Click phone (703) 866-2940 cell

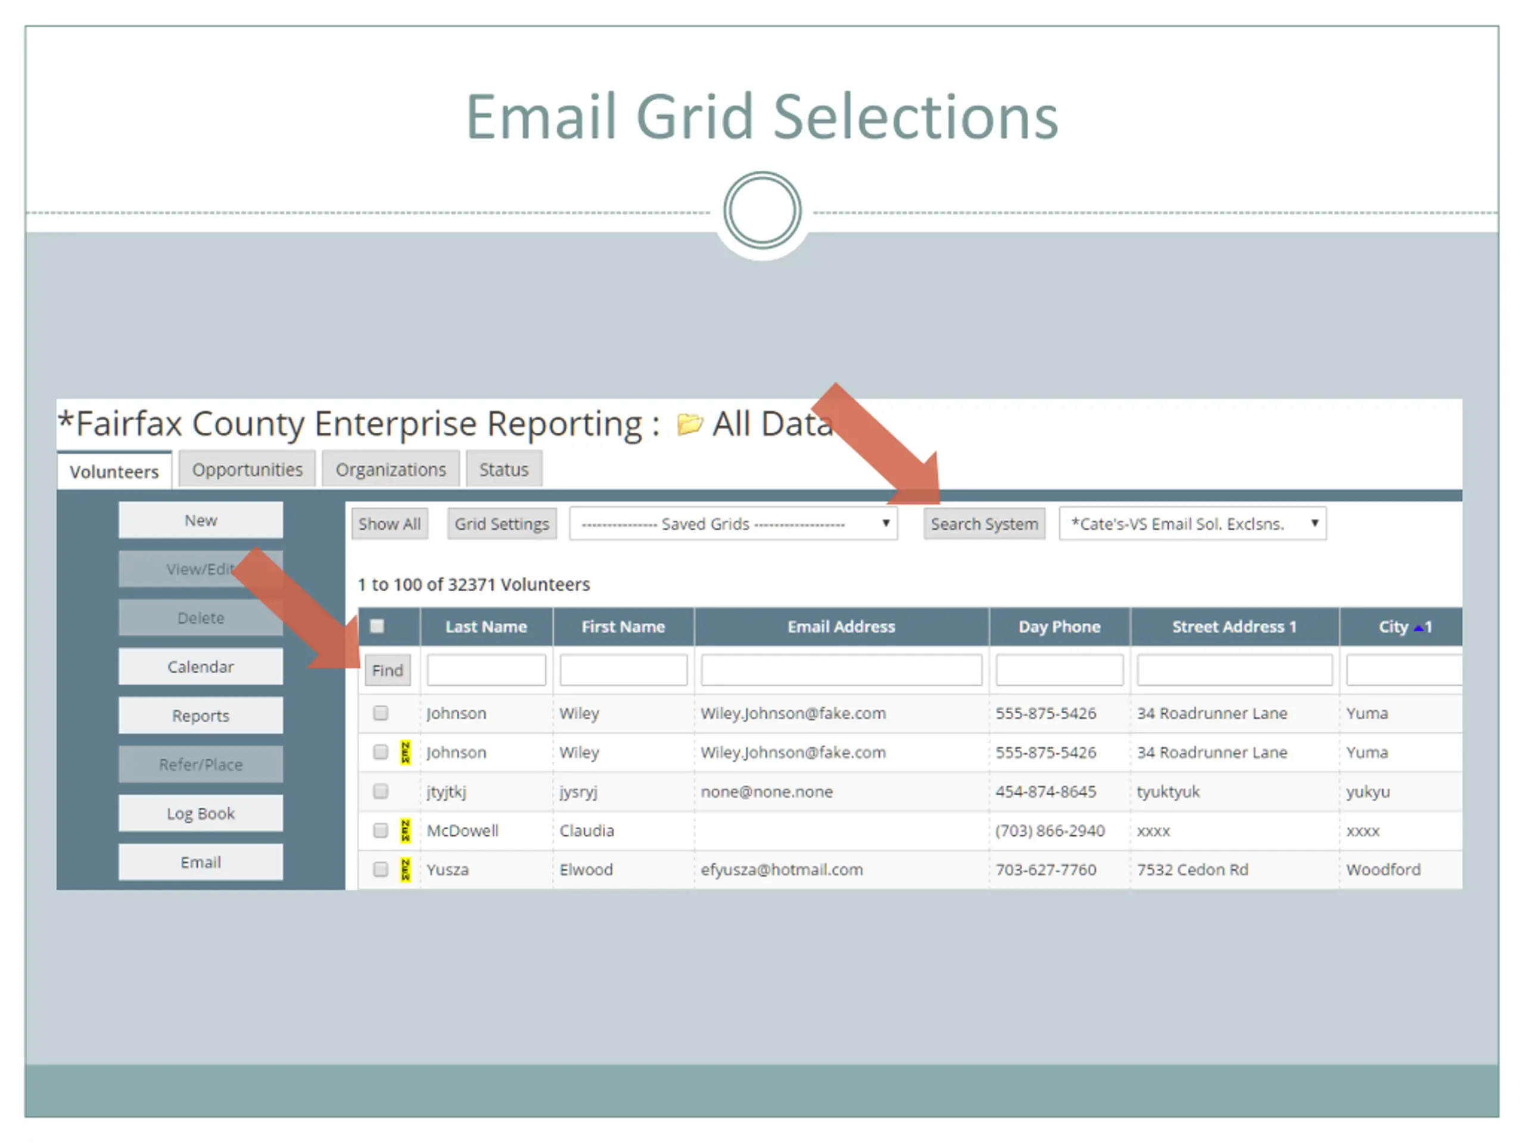[1050, 831]
